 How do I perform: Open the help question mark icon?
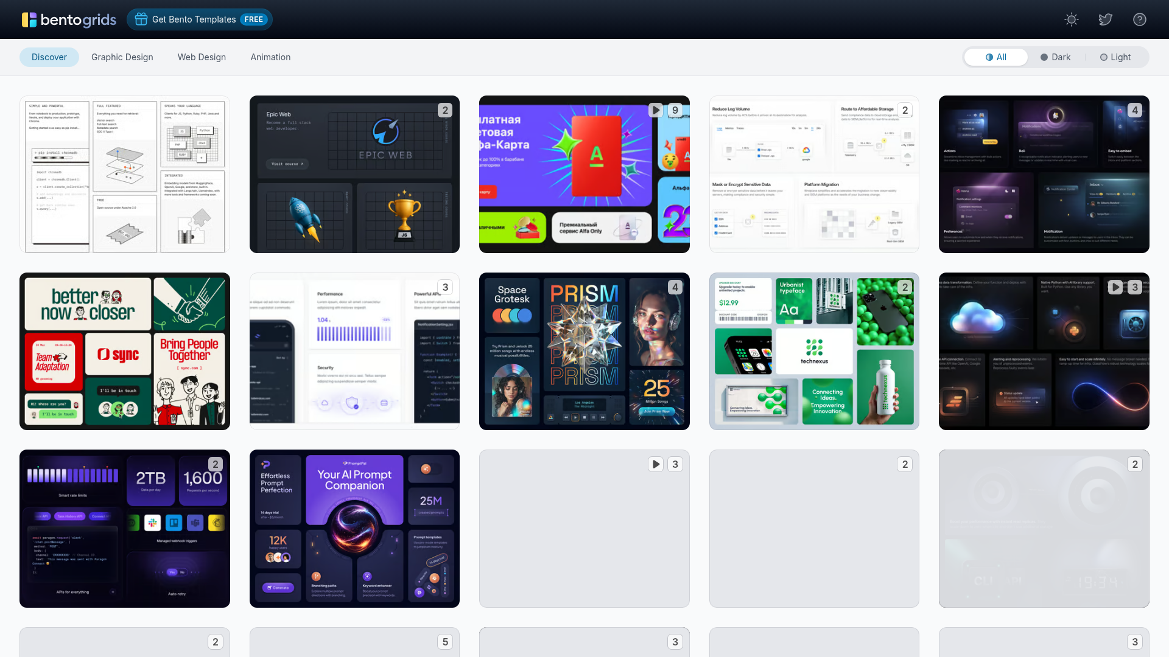(1140, 19)
